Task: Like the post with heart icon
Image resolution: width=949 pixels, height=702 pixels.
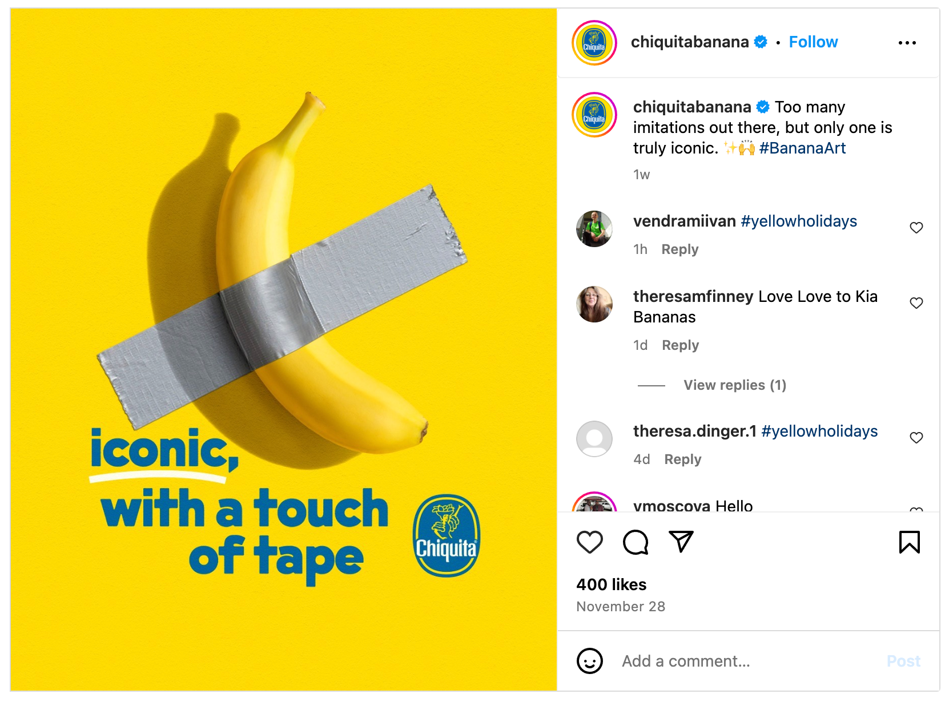Action: coord(589,542)
